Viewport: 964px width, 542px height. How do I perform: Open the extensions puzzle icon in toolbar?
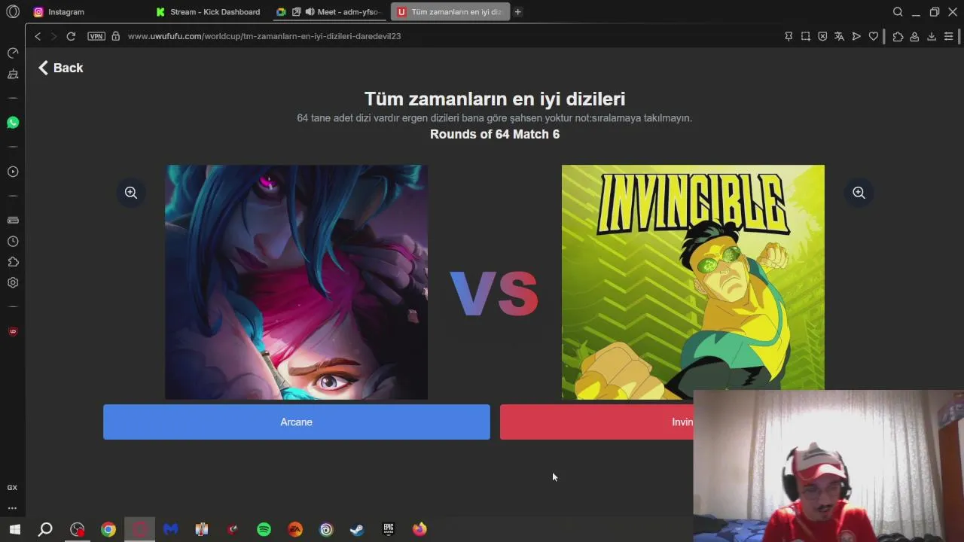[898, 36]
